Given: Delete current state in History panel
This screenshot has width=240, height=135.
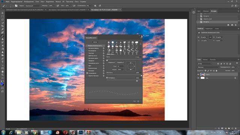Looking at the screenshot, I should click(x=236, y=25).
